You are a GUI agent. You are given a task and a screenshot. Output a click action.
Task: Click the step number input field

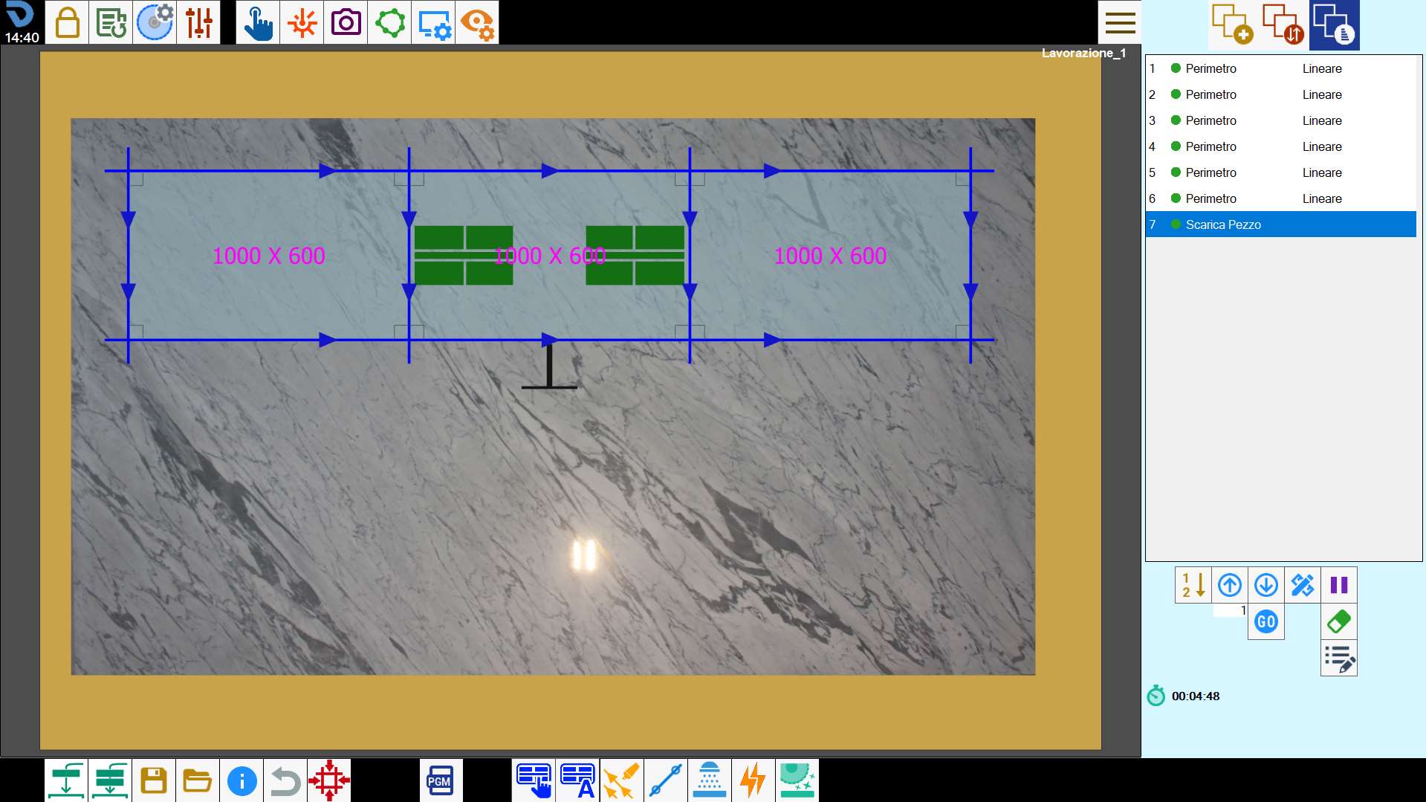[1230, 610]
